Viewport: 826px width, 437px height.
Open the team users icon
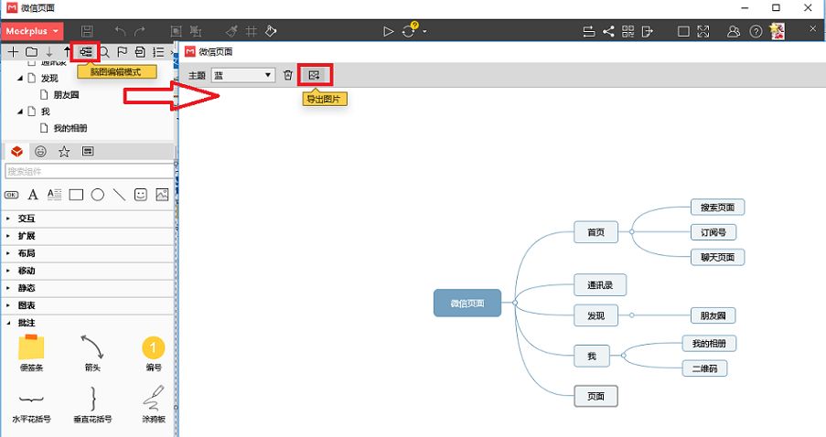pos(734,32)
